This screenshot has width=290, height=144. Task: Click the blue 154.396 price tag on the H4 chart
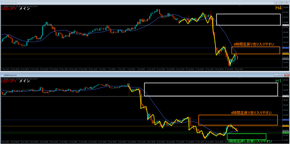[x=286, y=48]
